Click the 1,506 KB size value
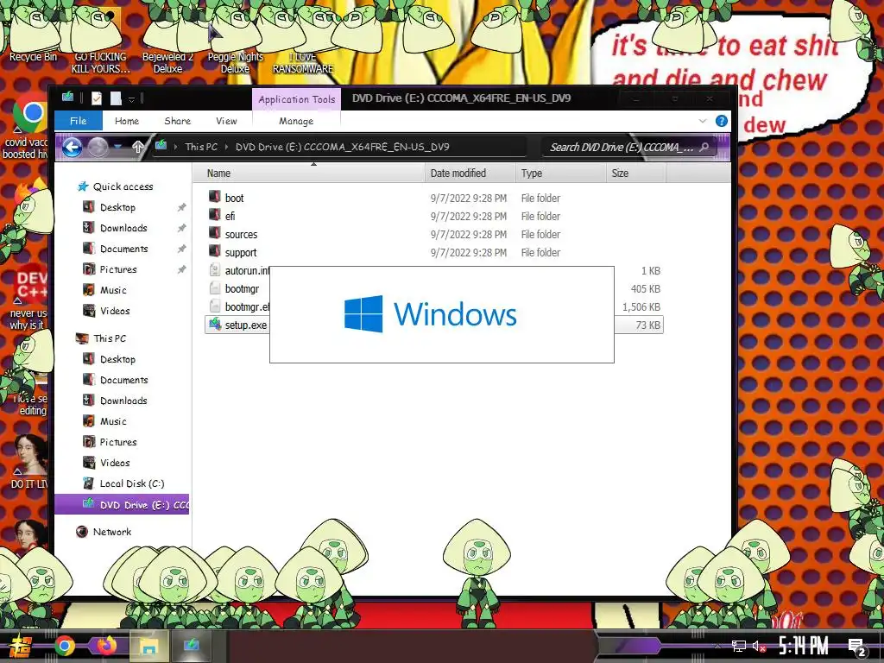Image resolution: width=884 pixels, height=663 pixels. click(641, 306)
